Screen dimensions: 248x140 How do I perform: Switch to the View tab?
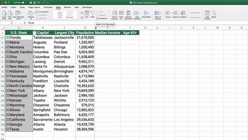[77, 7]
